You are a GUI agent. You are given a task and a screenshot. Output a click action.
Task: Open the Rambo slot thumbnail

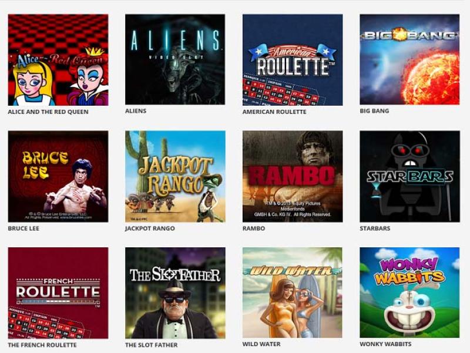coord(293,176)
